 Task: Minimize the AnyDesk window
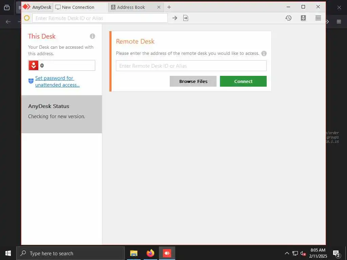[288, 7]
